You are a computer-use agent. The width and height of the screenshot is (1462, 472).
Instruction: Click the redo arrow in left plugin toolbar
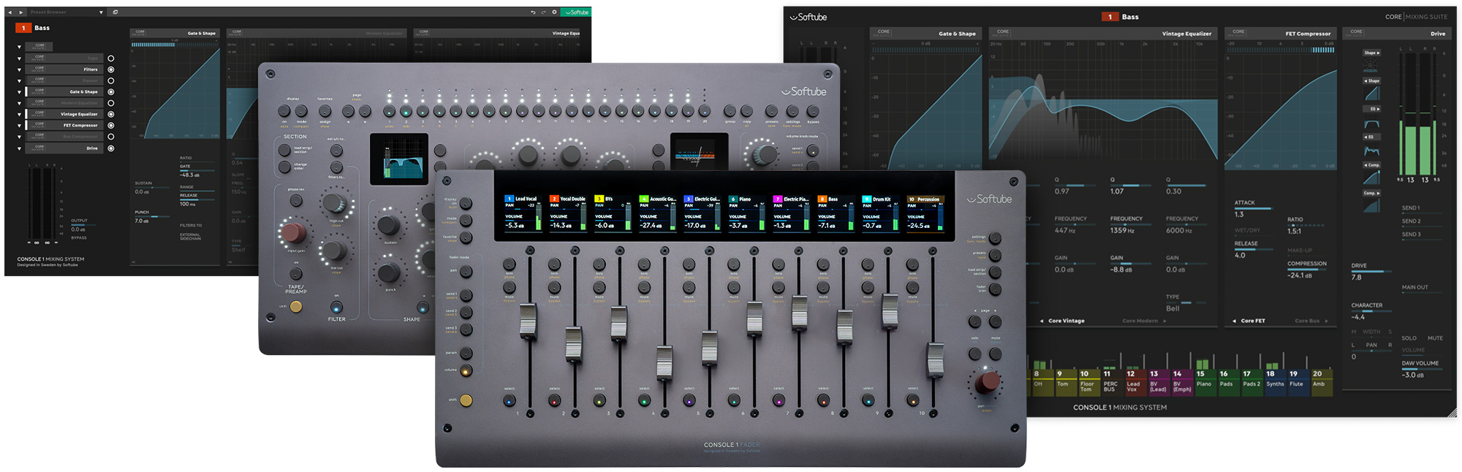coord(543,12)
